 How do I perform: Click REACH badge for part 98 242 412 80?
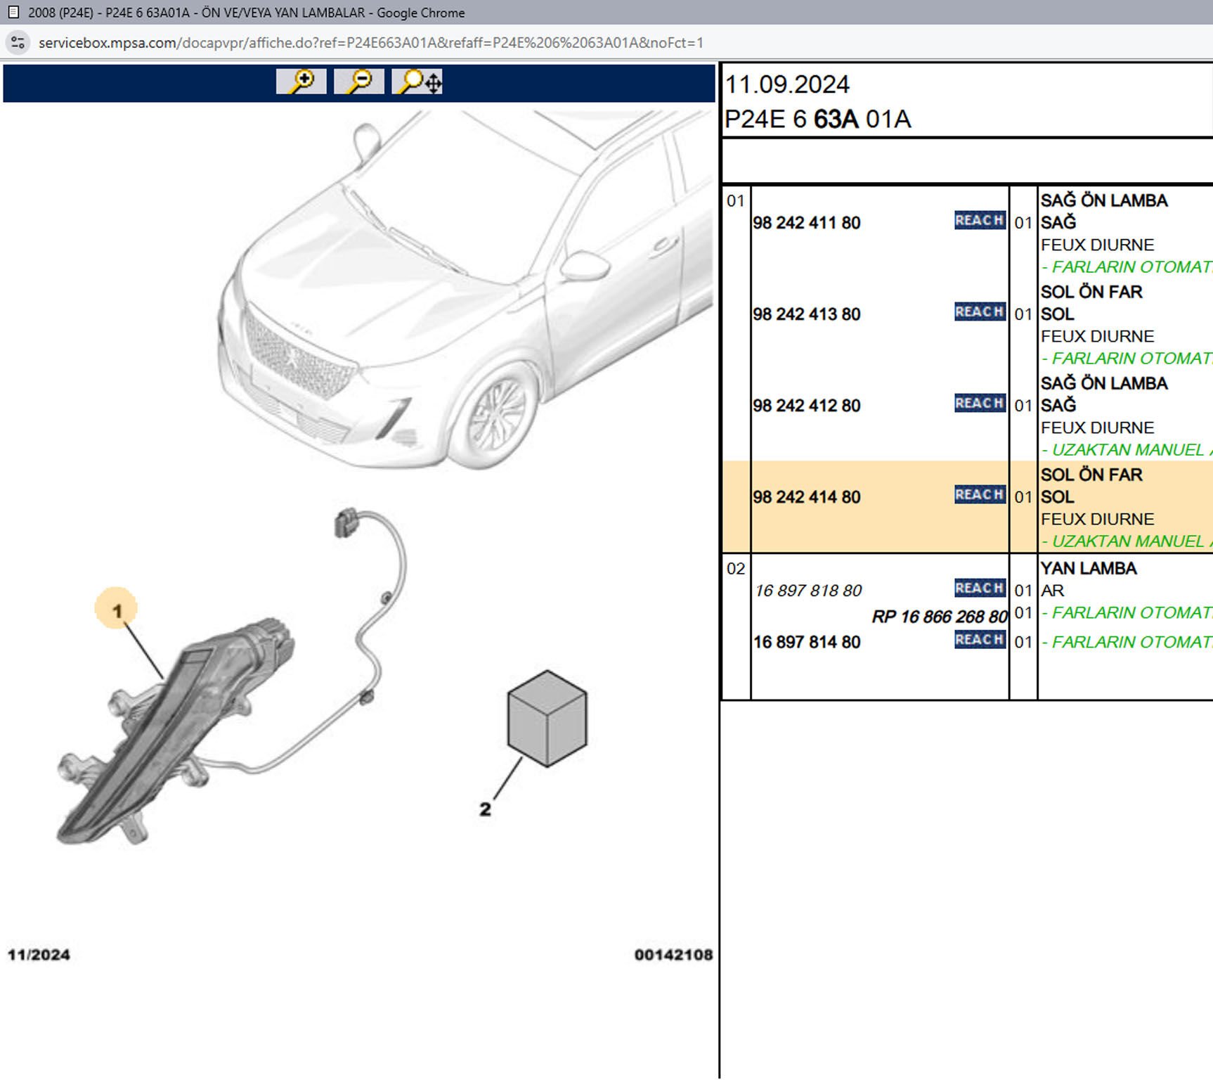click(x=979, y=404)
